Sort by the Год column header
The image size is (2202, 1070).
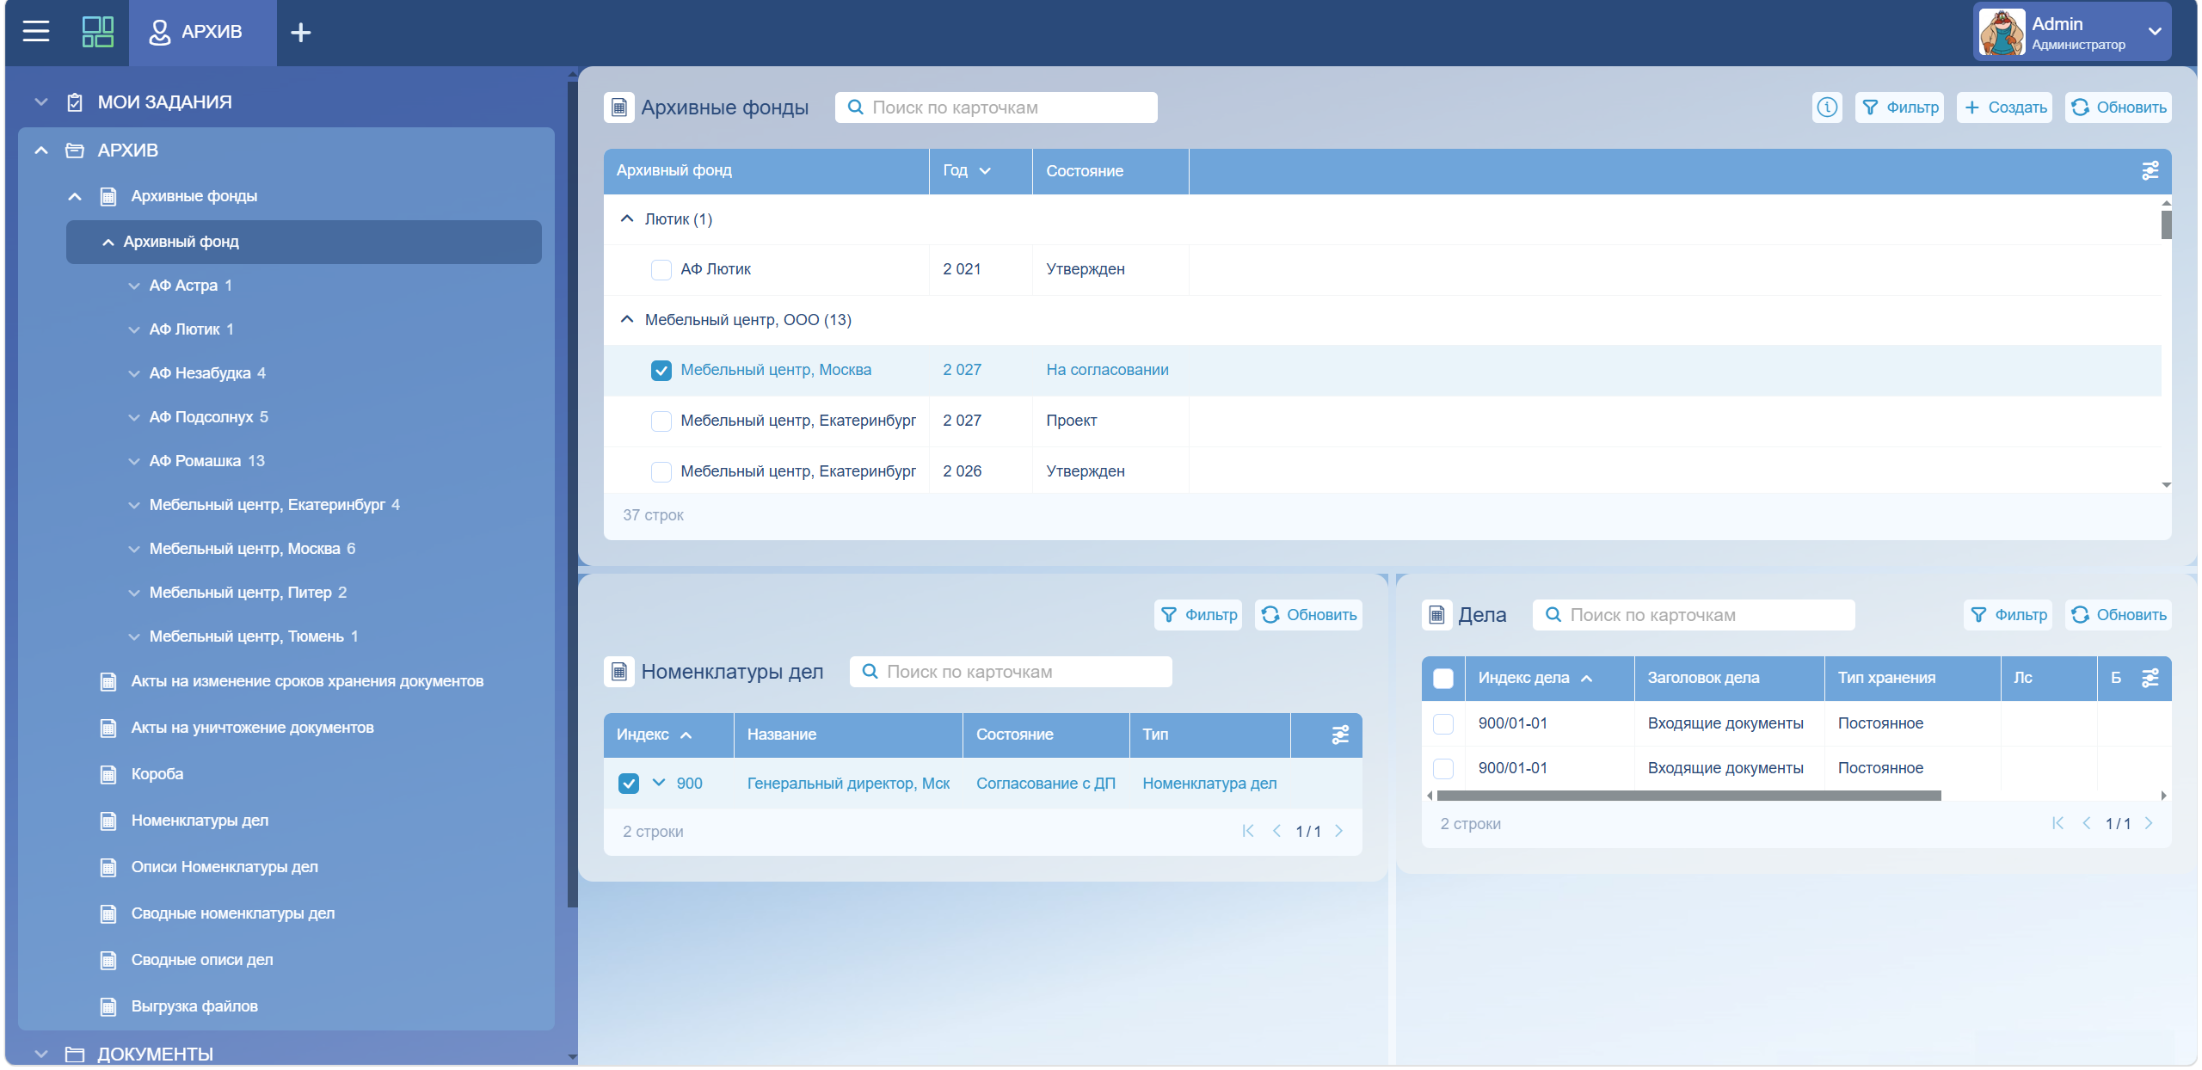(980, 171)
